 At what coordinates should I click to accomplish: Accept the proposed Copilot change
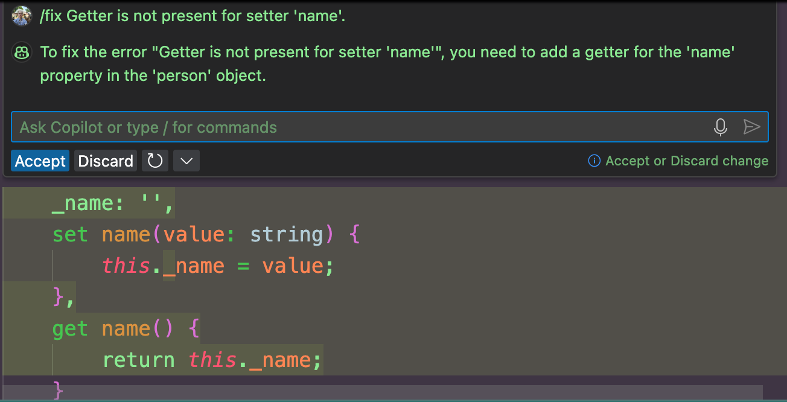point(40,161)
